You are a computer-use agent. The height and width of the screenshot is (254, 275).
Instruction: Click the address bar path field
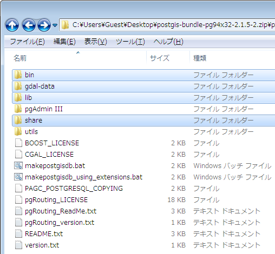click(x=167, y=25)
